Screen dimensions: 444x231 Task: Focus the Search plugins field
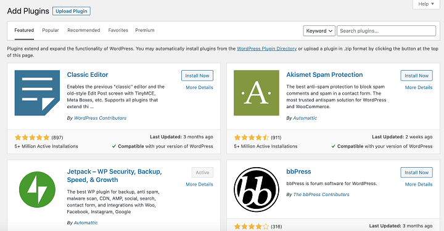386,31
